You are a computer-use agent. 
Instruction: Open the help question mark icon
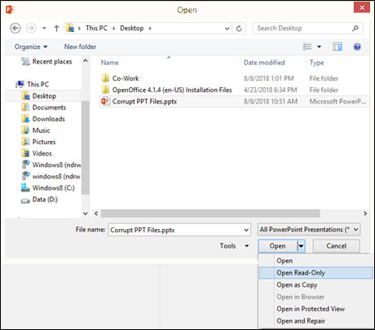[357, 46]
